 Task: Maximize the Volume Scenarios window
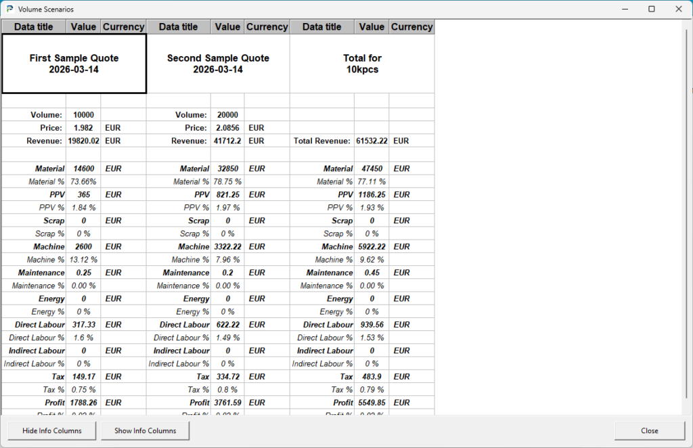(x=651, y=9)
